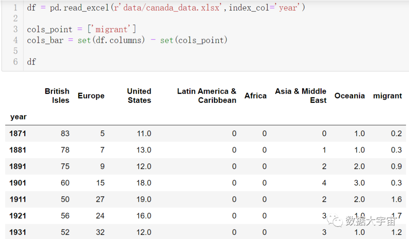Place cursor in the pd.read_excel code line
Viewport: 409px width, 239px height.
click(166, 8)
